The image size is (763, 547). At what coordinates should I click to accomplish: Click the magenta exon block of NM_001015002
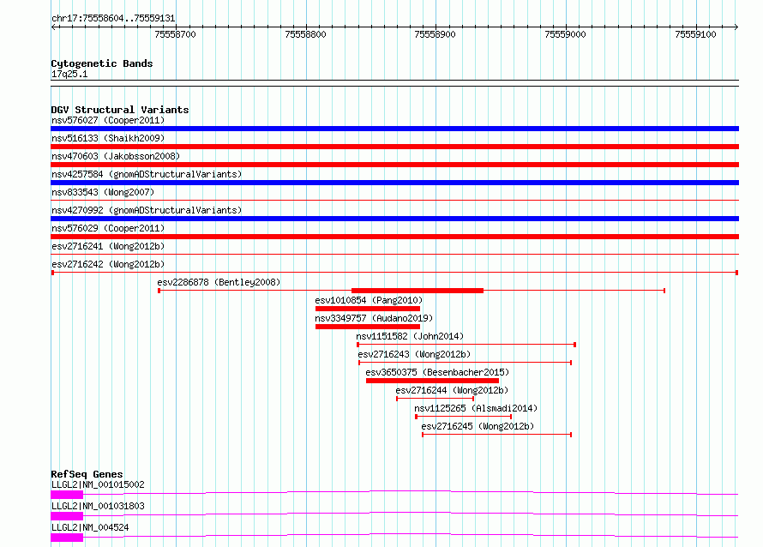click(x=67, y=495)
